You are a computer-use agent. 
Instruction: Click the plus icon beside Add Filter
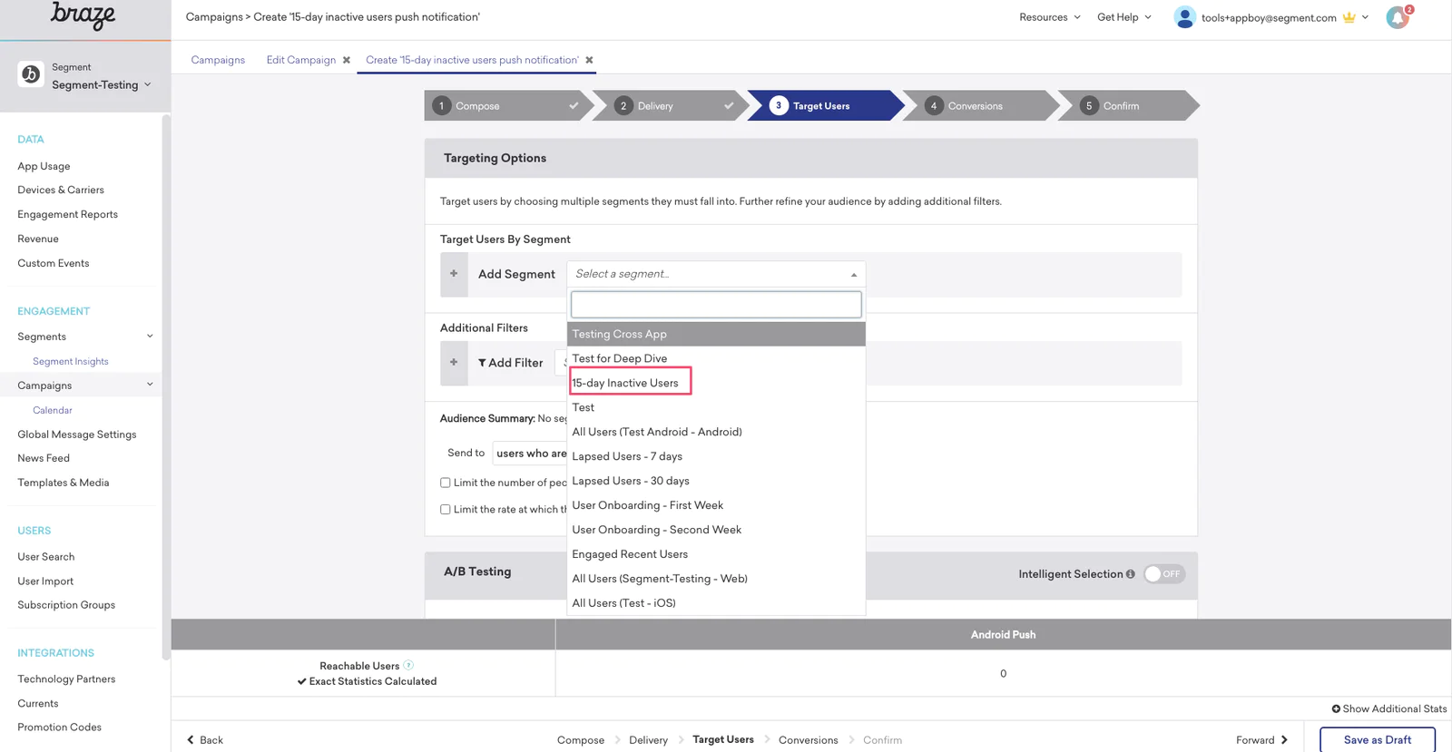(454, 363)
